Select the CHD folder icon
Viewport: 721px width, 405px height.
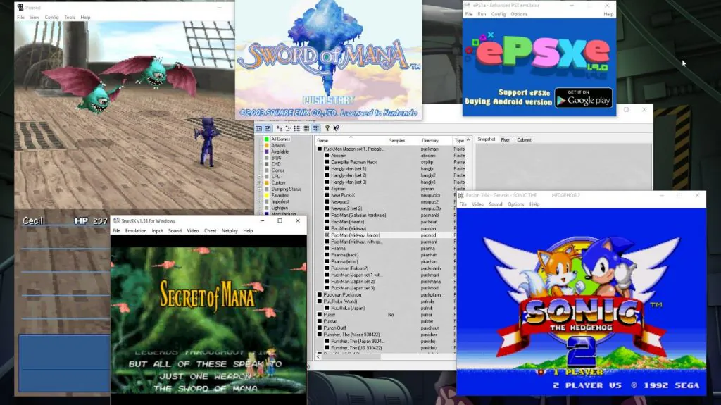coord(266,164)
